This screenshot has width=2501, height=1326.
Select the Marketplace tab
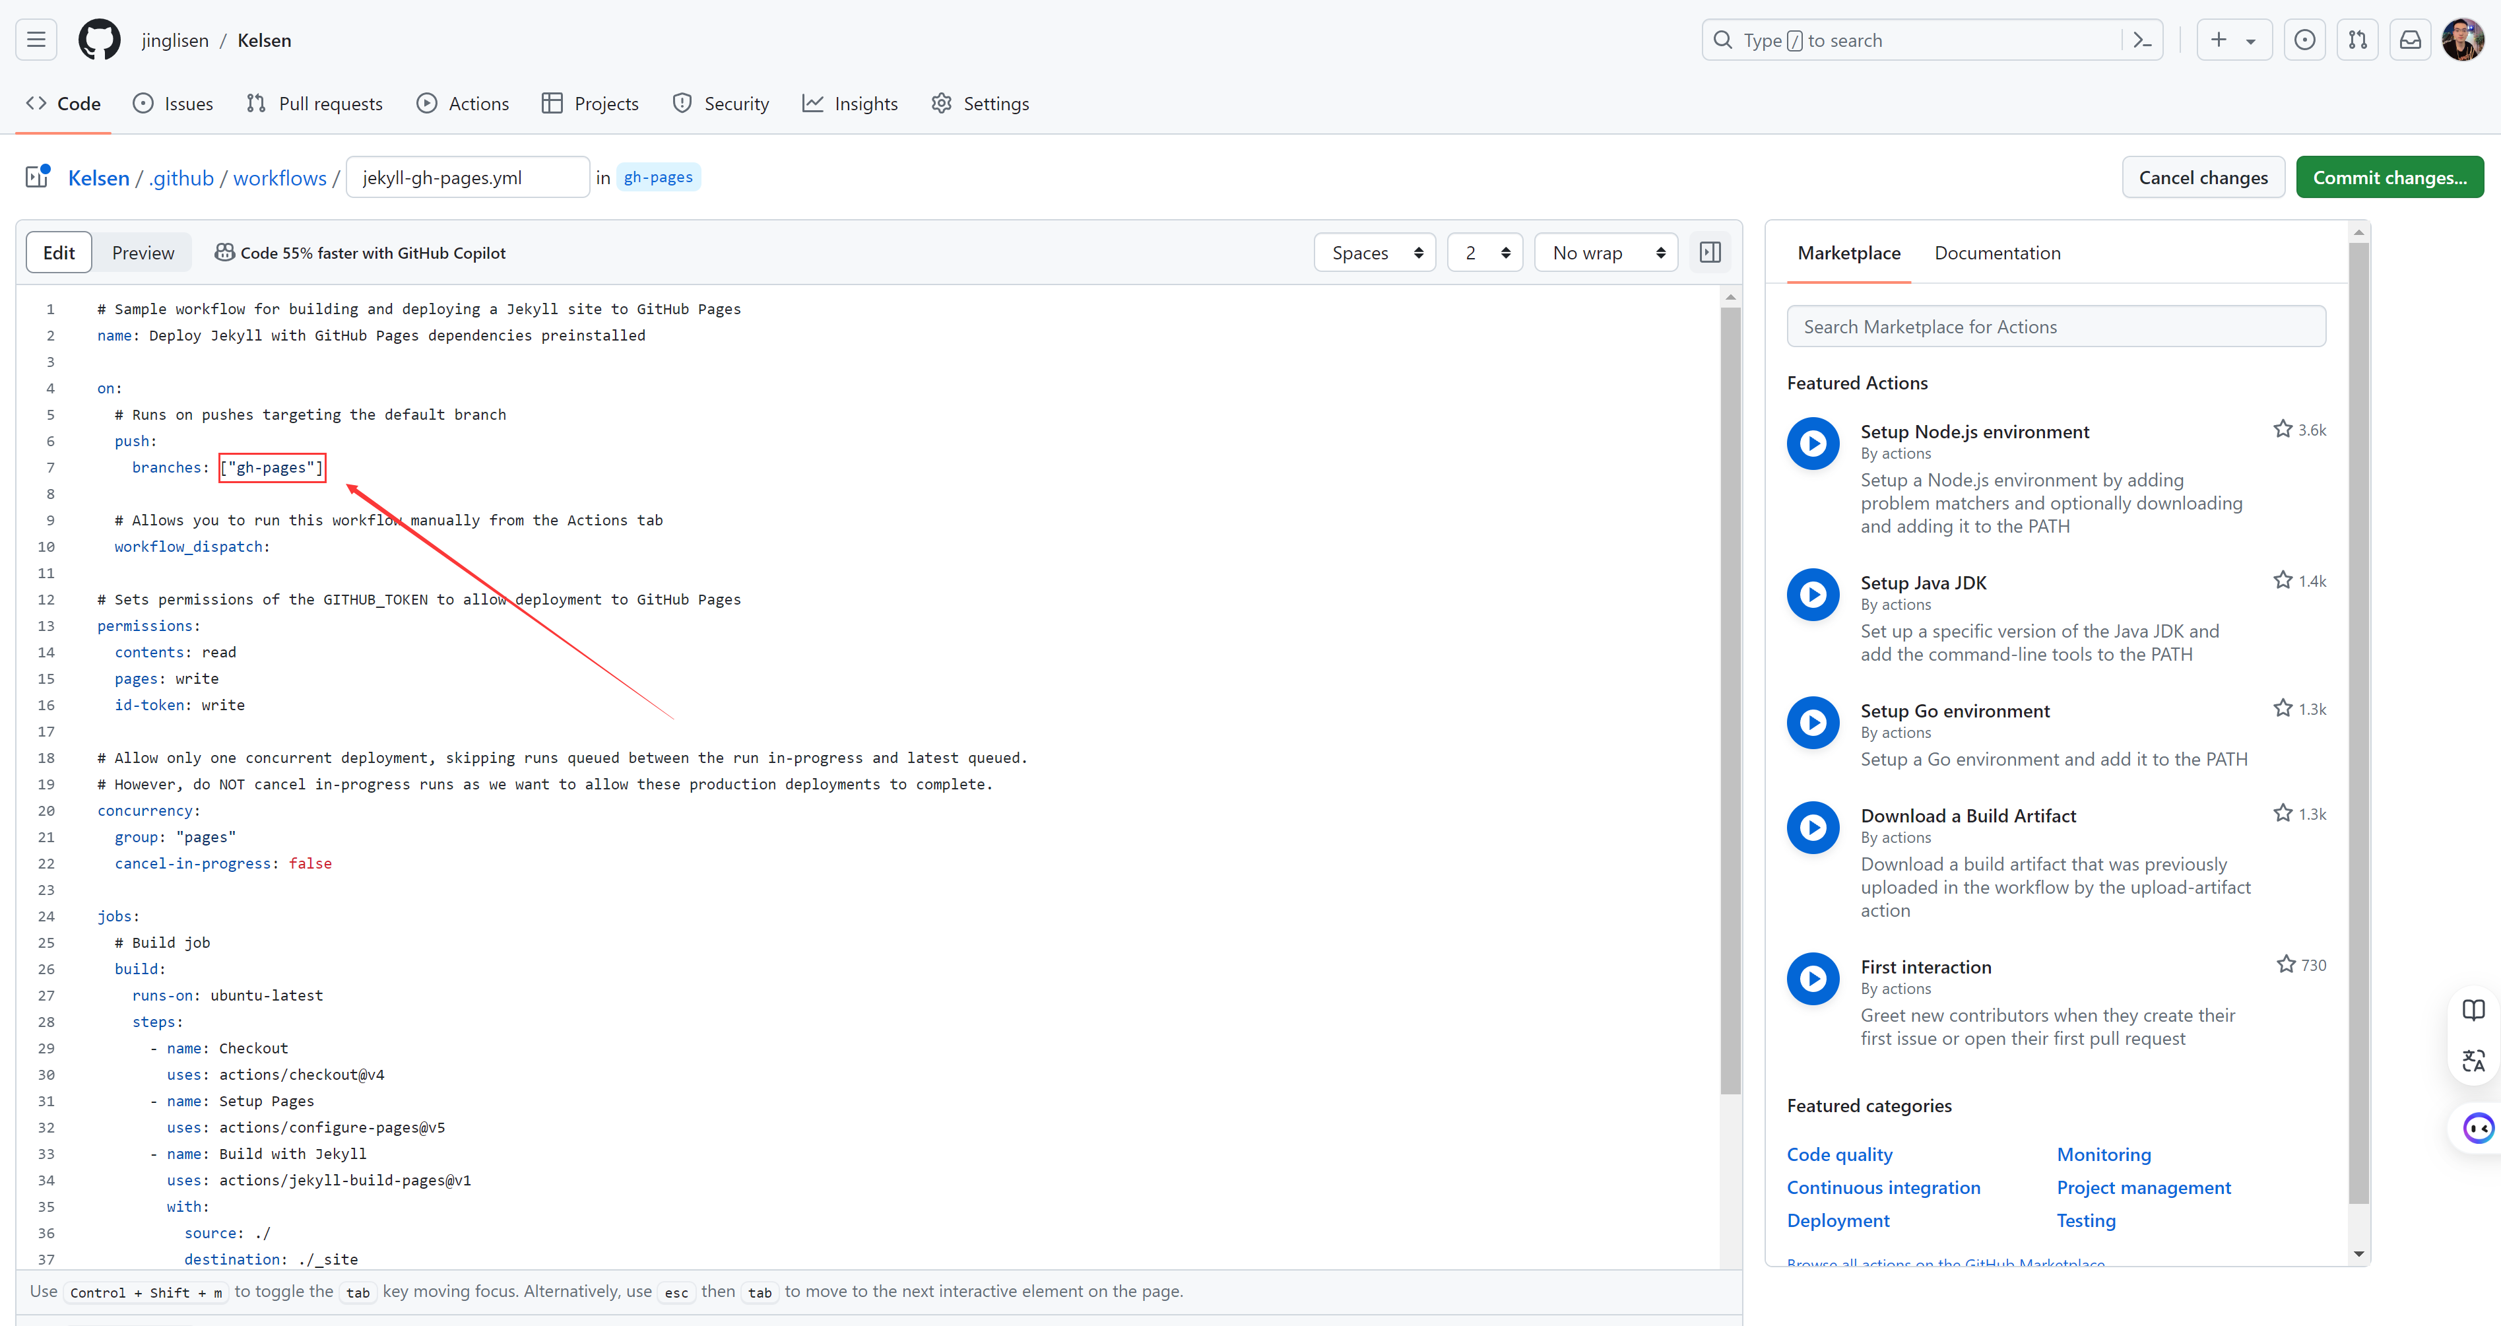click(1848, 253)
